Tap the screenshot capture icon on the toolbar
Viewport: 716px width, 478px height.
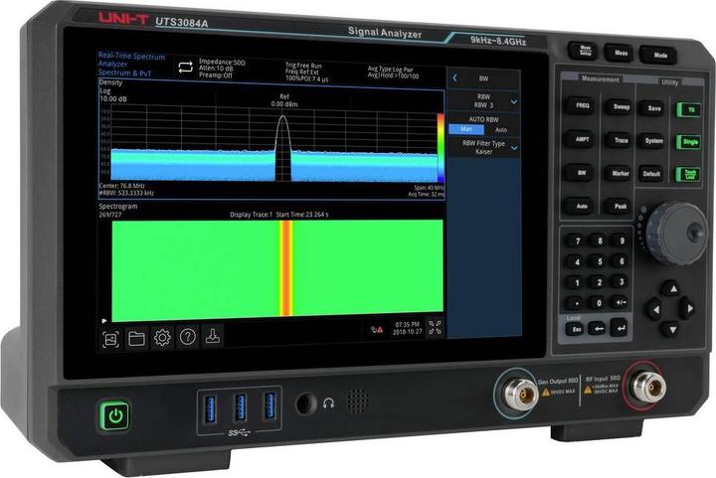[111, 339]
